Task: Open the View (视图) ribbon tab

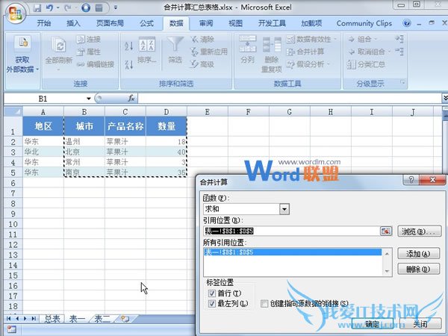Action: (236, 23)
